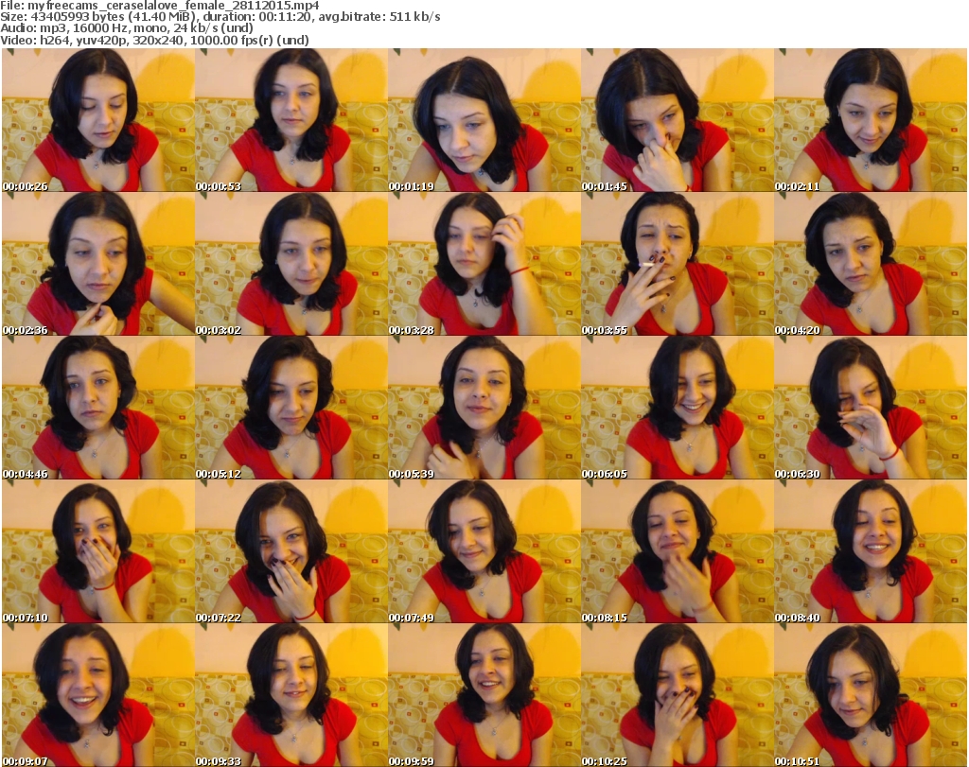Choose the 00:05:39 preview frame

(x=484, y=408)
